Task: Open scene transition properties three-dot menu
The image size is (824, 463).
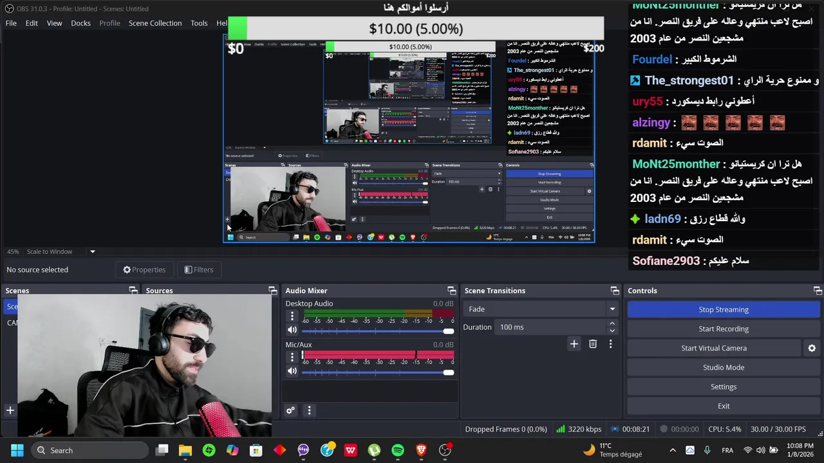Action: 610,344
